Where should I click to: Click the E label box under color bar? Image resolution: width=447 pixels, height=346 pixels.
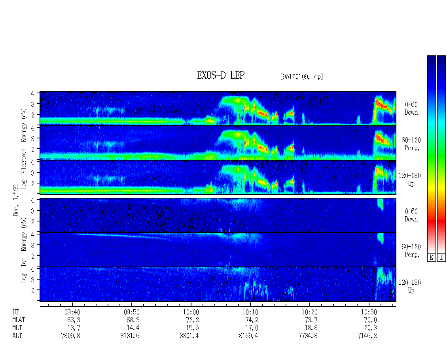pyautogui.click(x=431, y=257)
